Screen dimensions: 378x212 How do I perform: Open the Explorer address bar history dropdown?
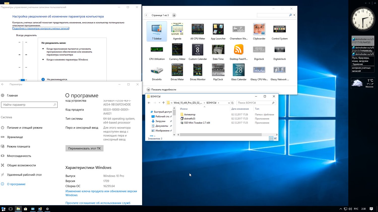(x=229, y=103)
